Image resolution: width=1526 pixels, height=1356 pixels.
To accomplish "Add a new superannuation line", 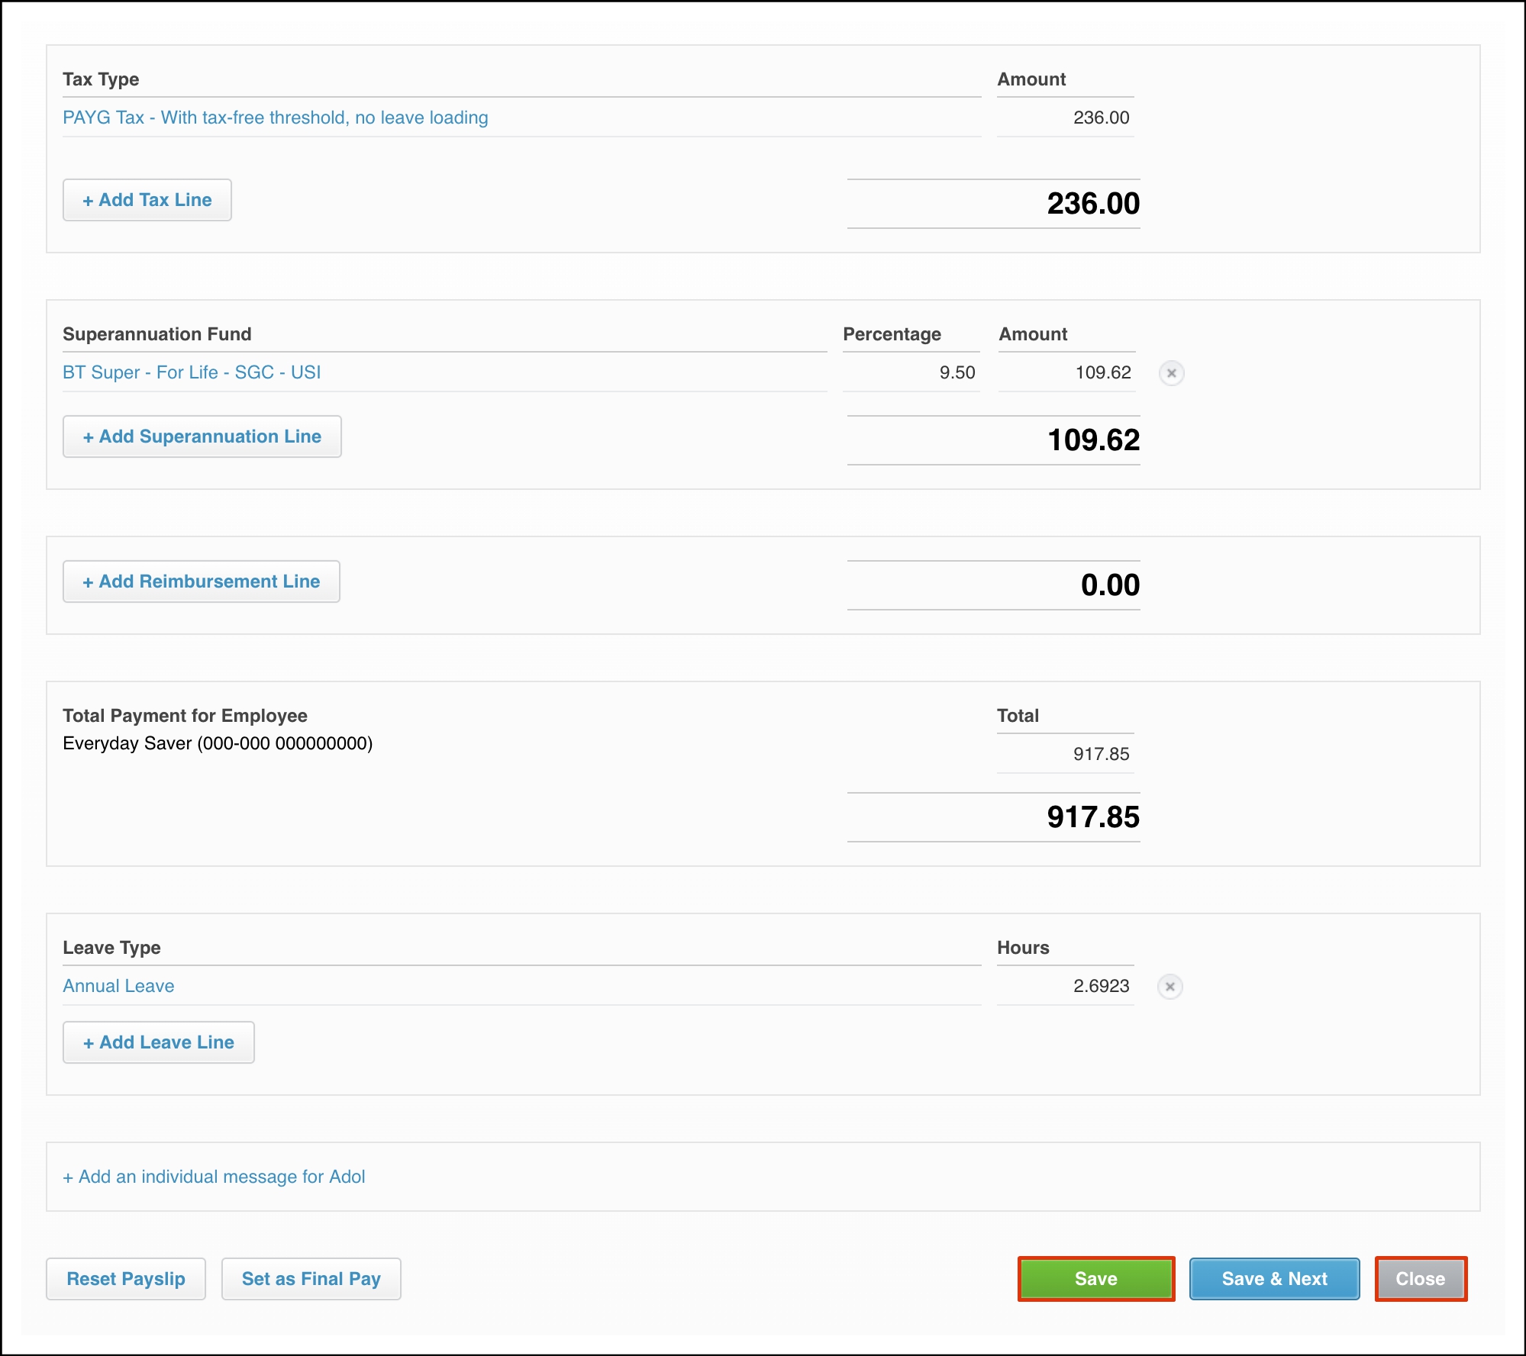I will (202, 436).
